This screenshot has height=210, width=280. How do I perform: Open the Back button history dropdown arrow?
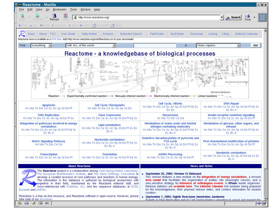pyautogui.click(x=29, y=17)
